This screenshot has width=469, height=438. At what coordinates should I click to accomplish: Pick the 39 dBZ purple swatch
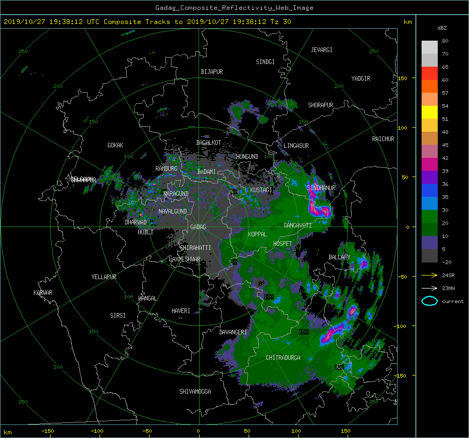(429, 177)
